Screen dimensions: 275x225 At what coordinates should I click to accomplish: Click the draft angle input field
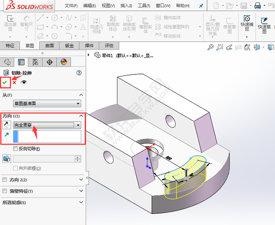click(x=44, y=159)
